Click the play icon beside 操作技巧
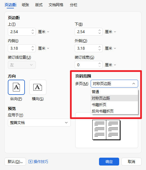The width and height of the screenshot is (146, 170). click(x=30, y=162)
